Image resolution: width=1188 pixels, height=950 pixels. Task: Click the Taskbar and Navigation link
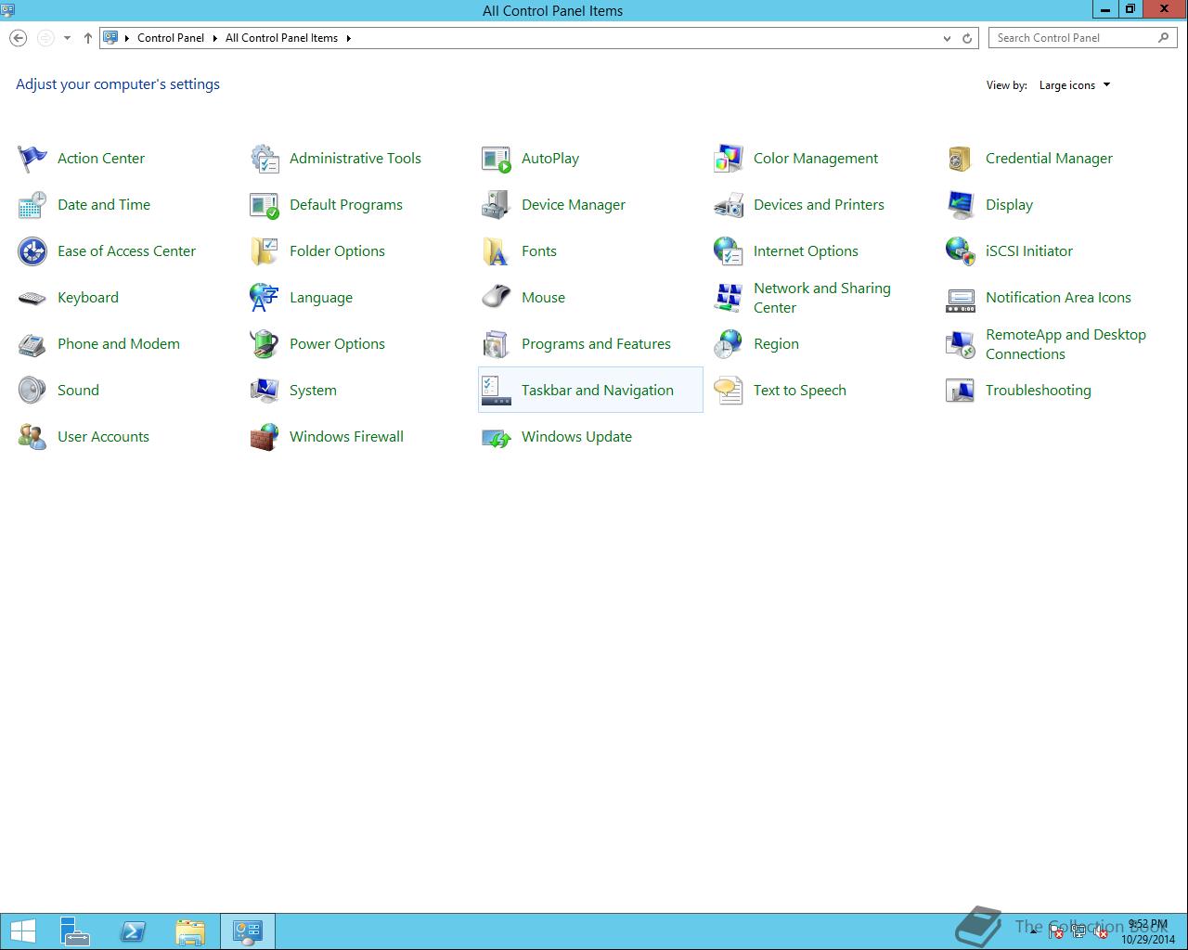[598, 391]
